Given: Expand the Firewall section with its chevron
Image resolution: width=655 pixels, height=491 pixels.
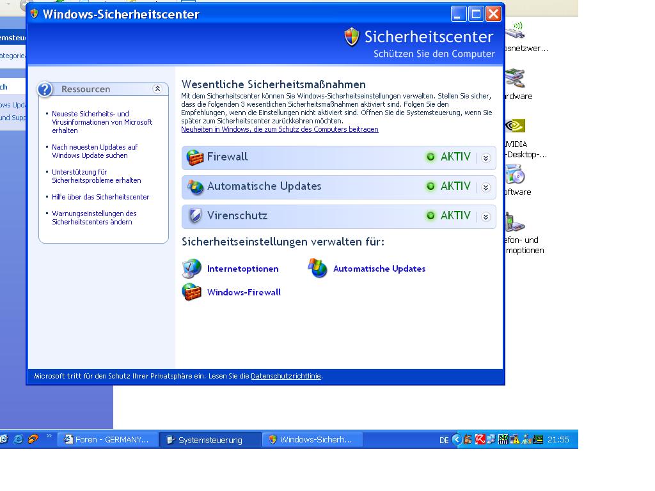Looking at the screenshot, I should 485,158.
